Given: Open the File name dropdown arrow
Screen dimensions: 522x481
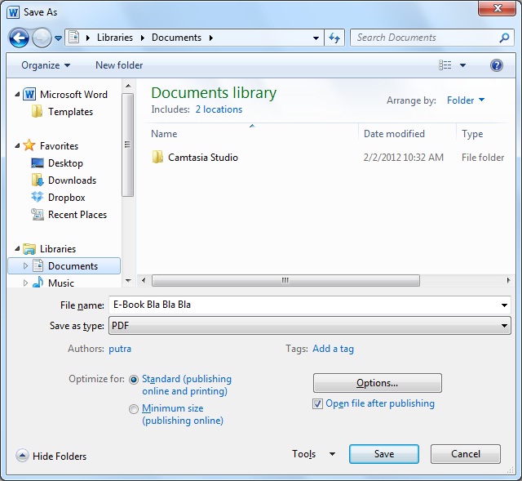Looking at the screenshot, I should point(504,305).
